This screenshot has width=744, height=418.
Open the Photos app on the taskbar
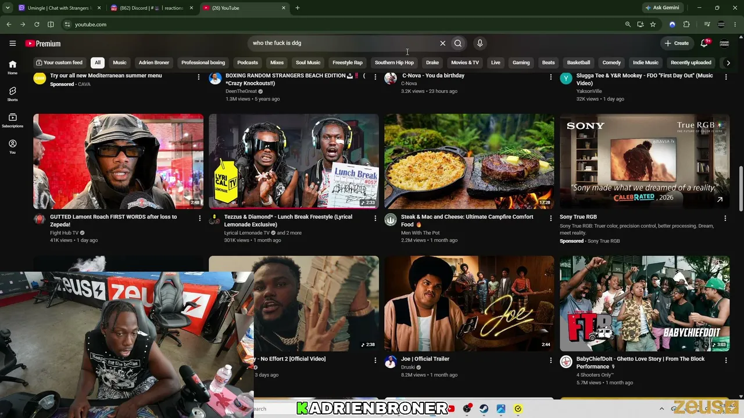click(x=500, y=409)
